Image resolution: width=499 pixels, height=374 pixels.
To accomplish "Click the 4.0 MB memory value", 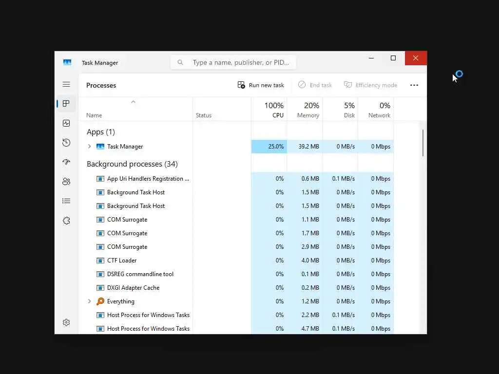I will click(x=310, y=261).
